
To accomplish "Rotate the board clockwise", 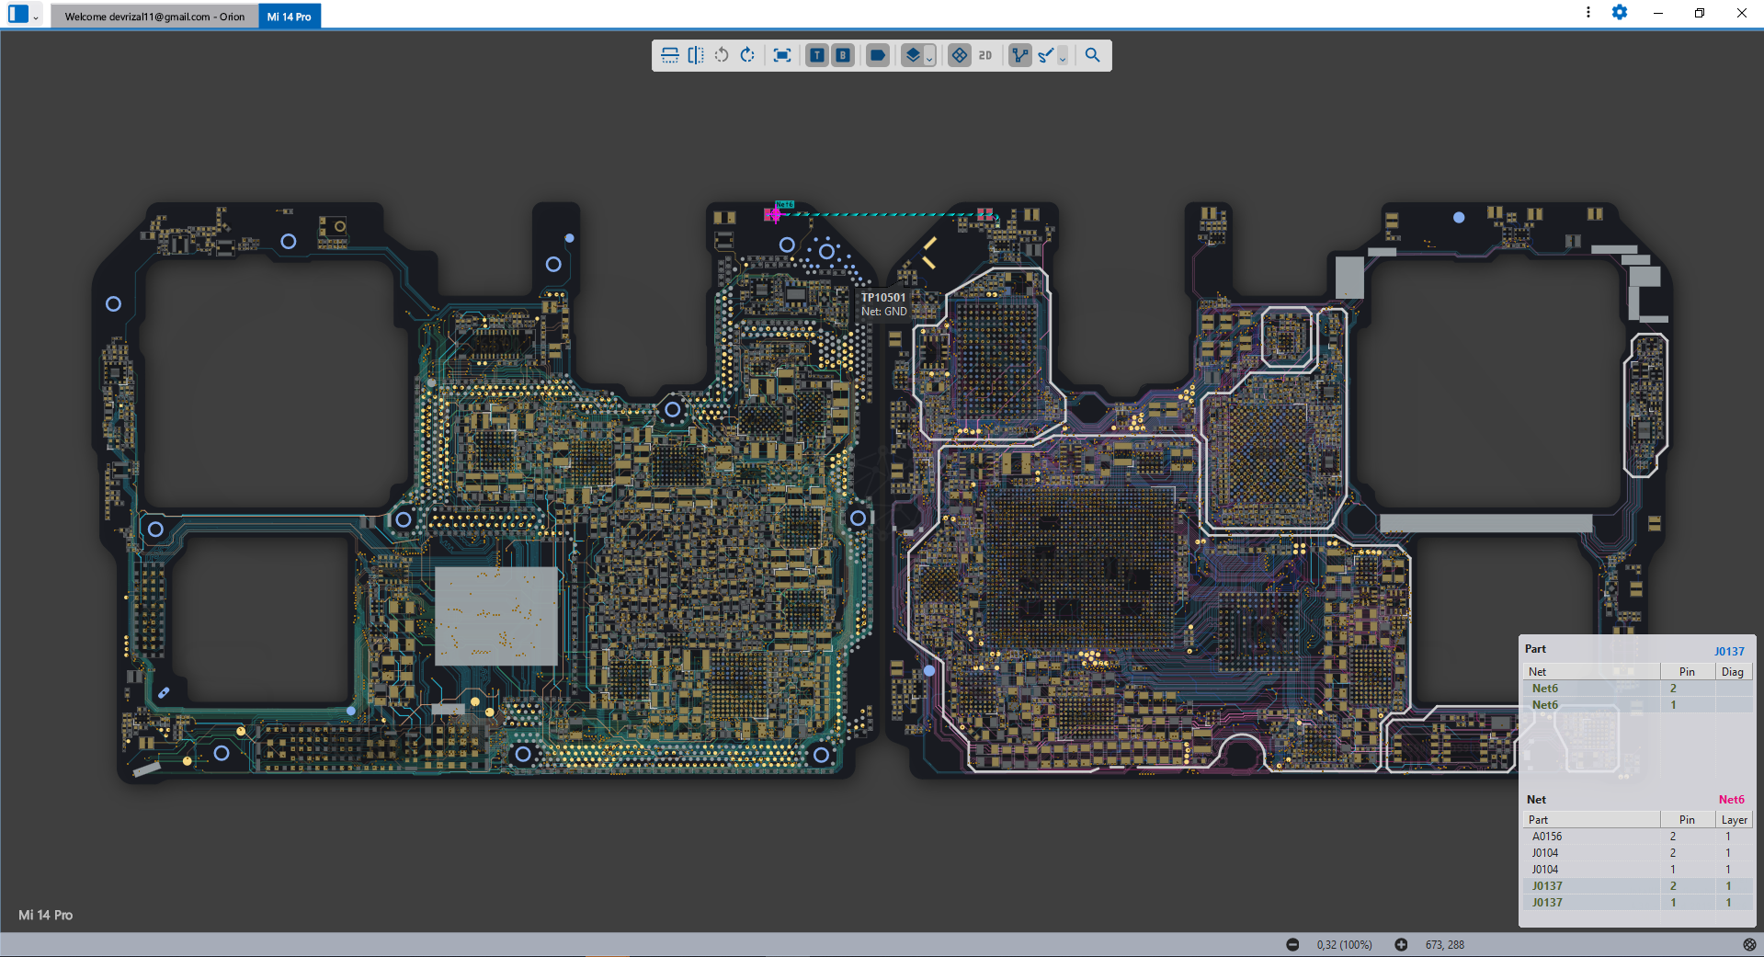I will point(747,55).
